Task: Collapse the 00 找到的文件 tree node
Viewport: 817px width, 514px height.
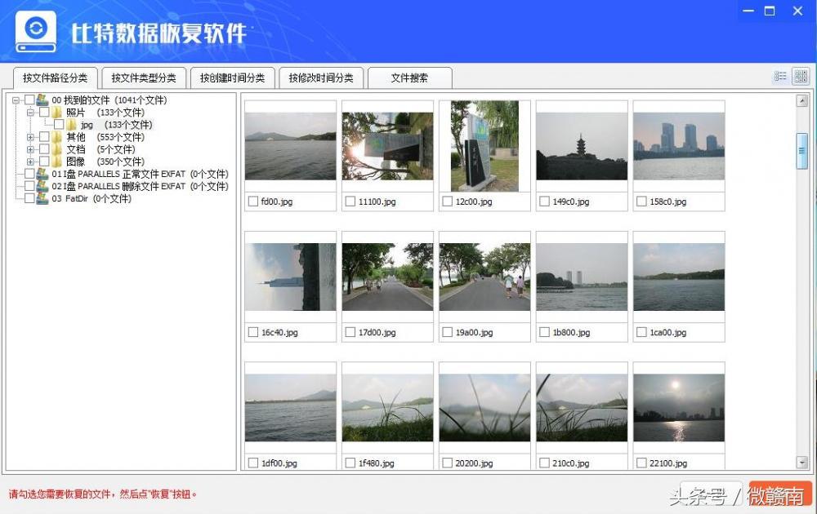Action: 16,99
